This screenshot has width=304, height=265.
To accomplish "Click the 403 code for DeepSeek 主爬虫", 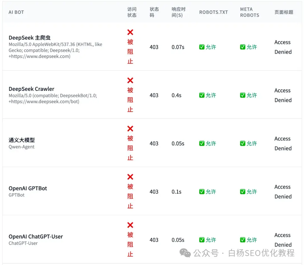I will (154, 47).
